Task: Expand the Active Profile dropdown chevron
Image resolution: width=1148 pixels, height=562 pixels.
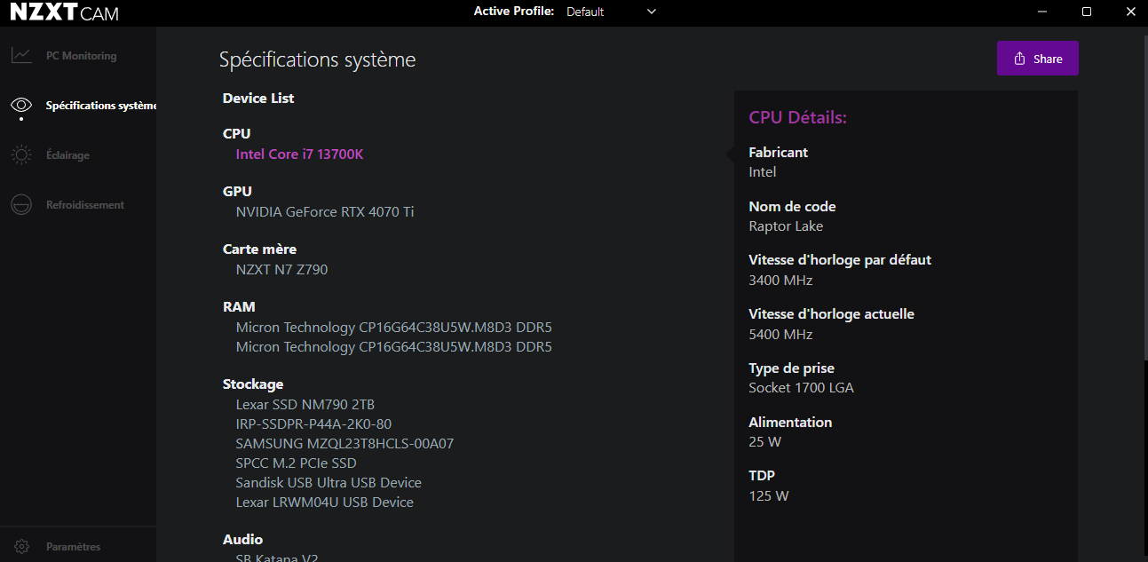Action: [x=652, y=12]
